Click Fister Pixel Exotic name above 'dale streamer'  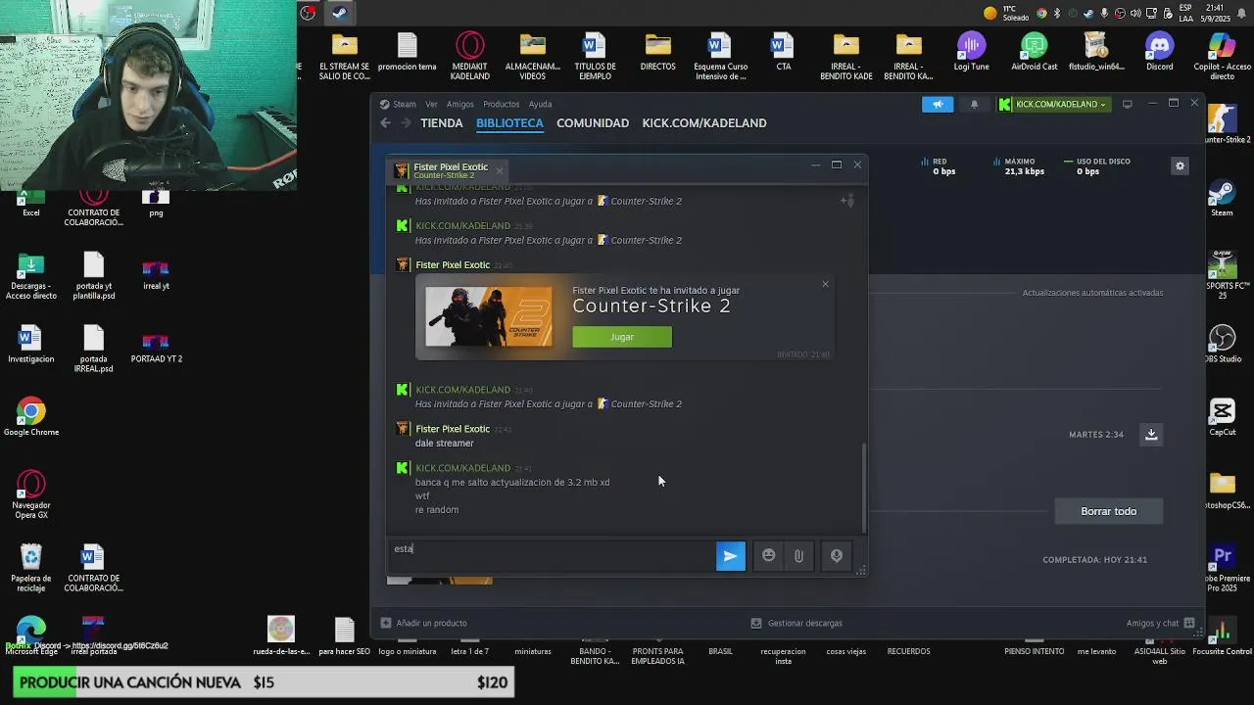coord(452,429)
